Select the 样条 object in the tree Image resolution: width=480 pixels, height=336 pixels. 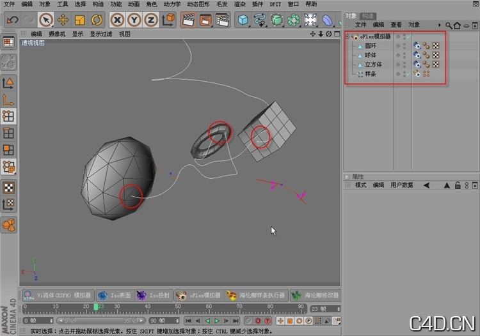pyautogui.click(x=370, y=74)
